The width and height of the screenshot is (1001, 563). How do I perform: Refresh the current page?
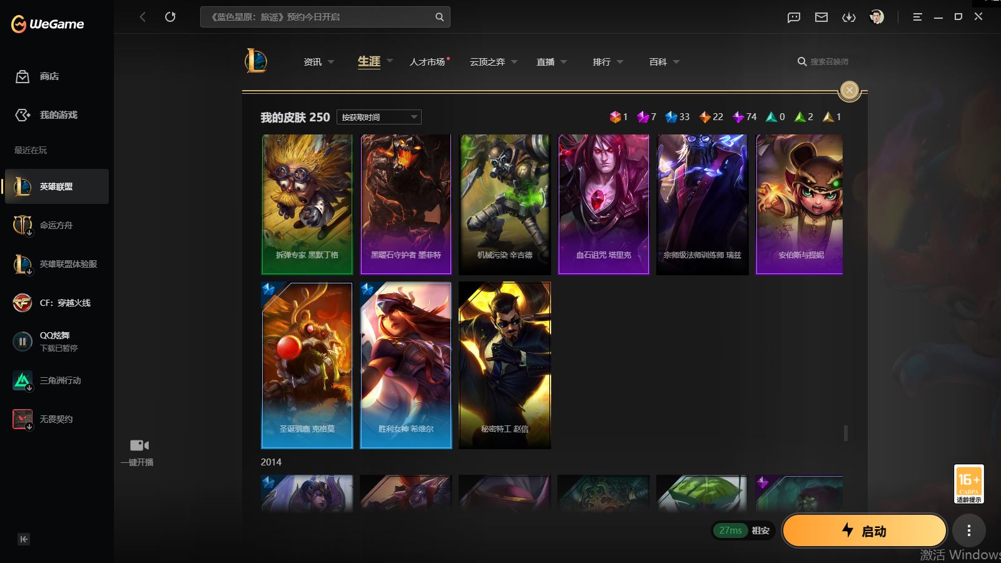point(170,17)
